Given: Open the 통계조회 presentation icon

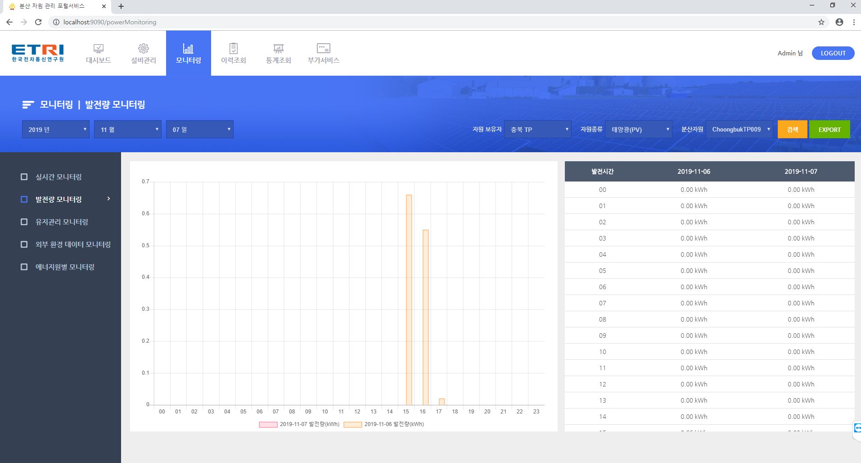Looking at the screenshot, I should (x=278, y=49).
